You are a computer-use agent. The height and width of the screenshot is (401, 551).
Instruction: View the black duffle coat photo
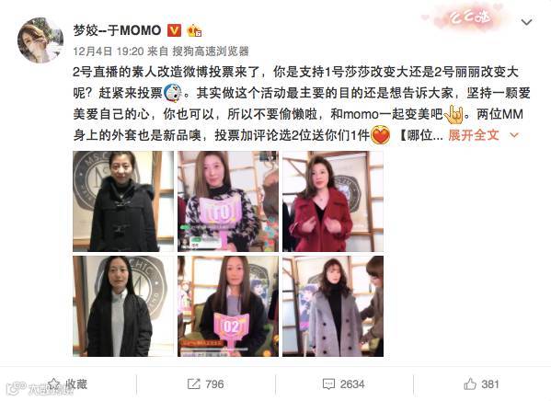(123, 201)
